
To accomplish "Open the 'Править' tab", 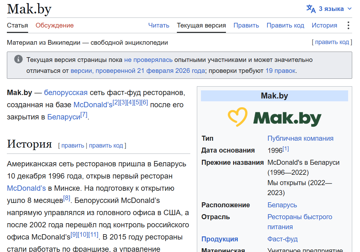I will tap(246, 25).
